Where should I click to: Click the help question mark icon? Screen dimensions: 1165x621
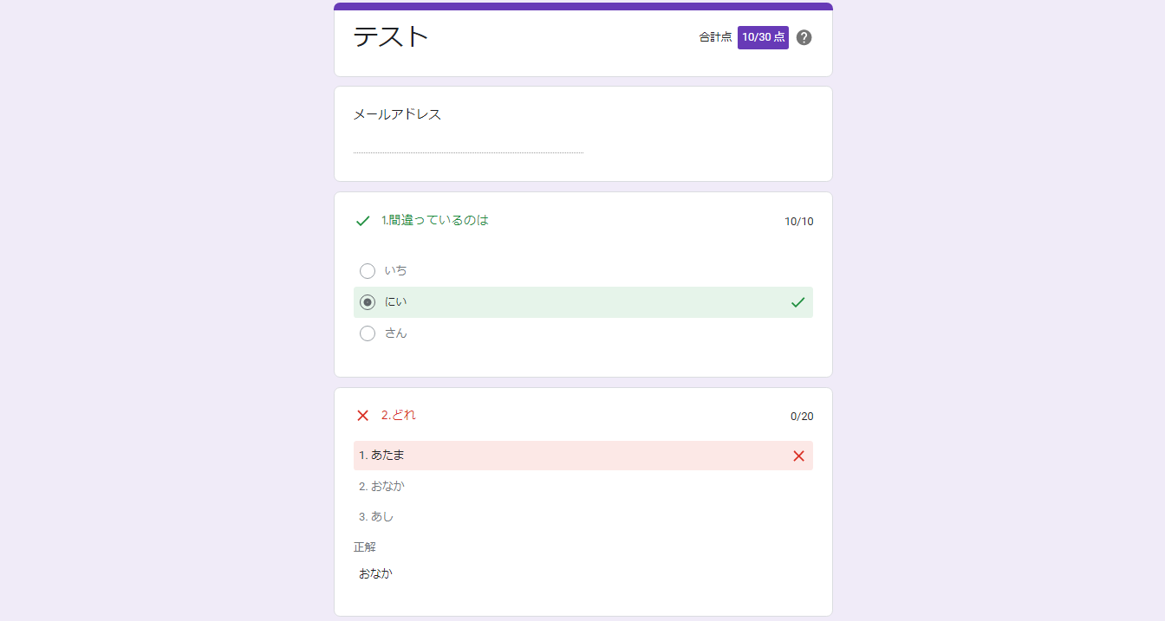804,37
